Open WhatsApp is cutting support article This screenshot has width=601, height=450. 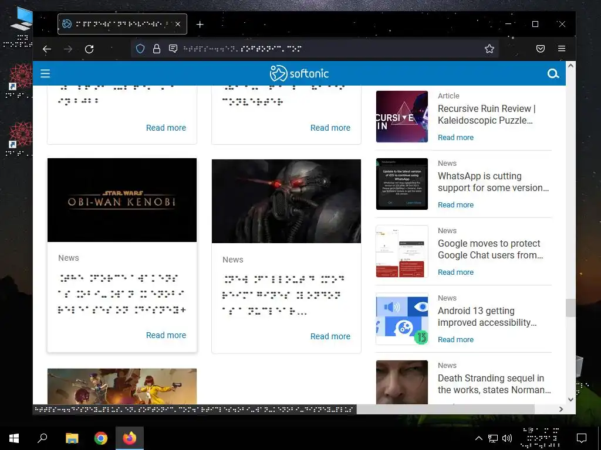click(x=493, y=182)
